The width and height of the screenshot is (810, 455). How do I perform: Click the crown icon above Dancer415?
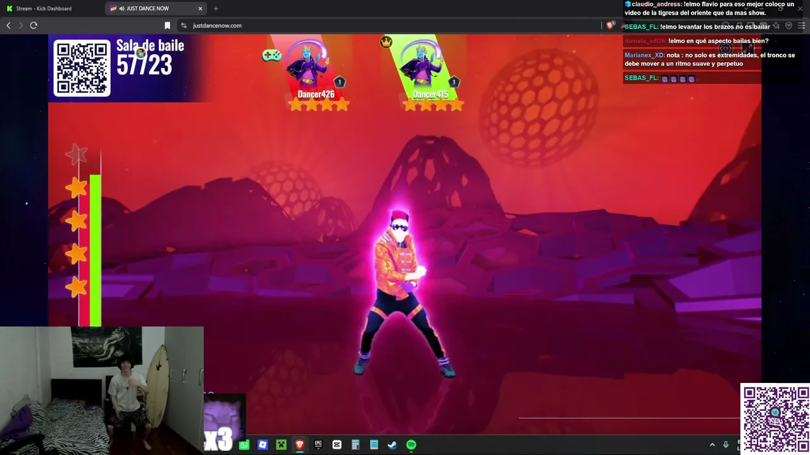386,42
